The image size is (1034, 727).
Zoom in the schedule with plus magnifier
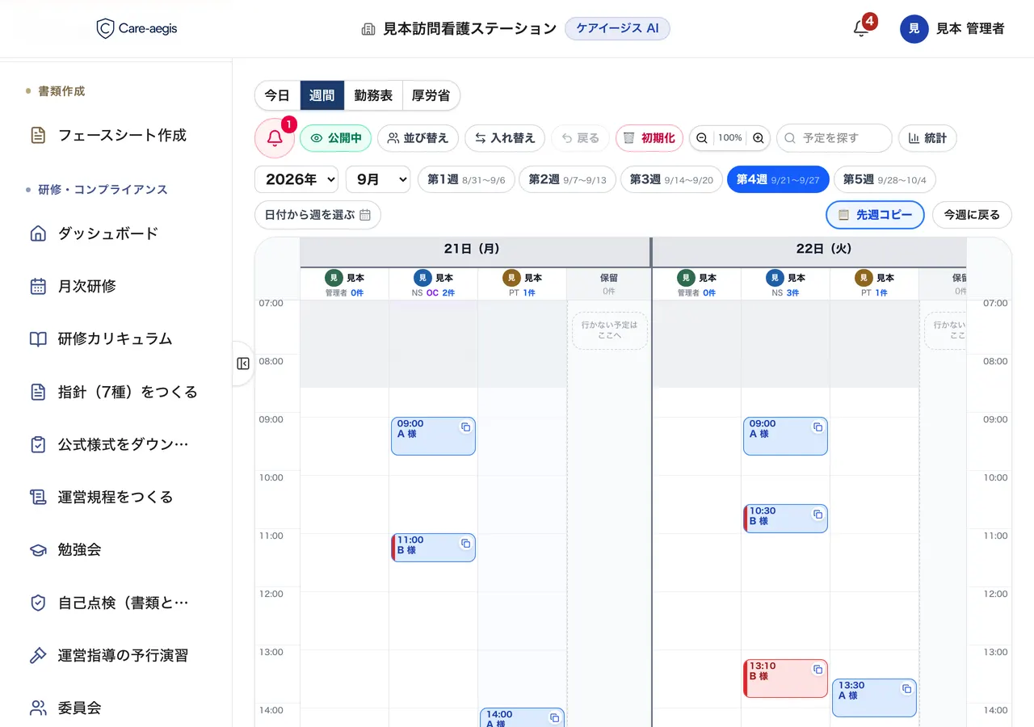point(758,138)
